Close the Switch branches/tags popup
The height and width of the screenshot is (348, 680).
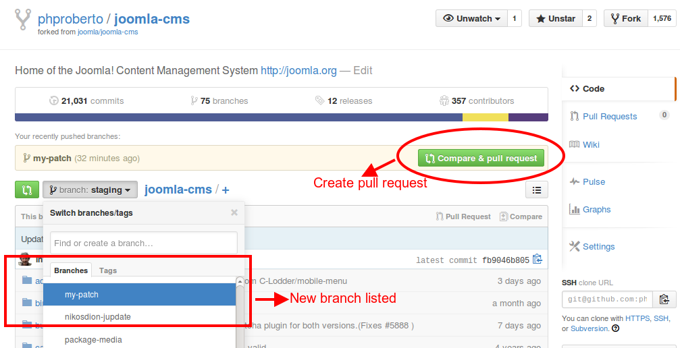234,212
